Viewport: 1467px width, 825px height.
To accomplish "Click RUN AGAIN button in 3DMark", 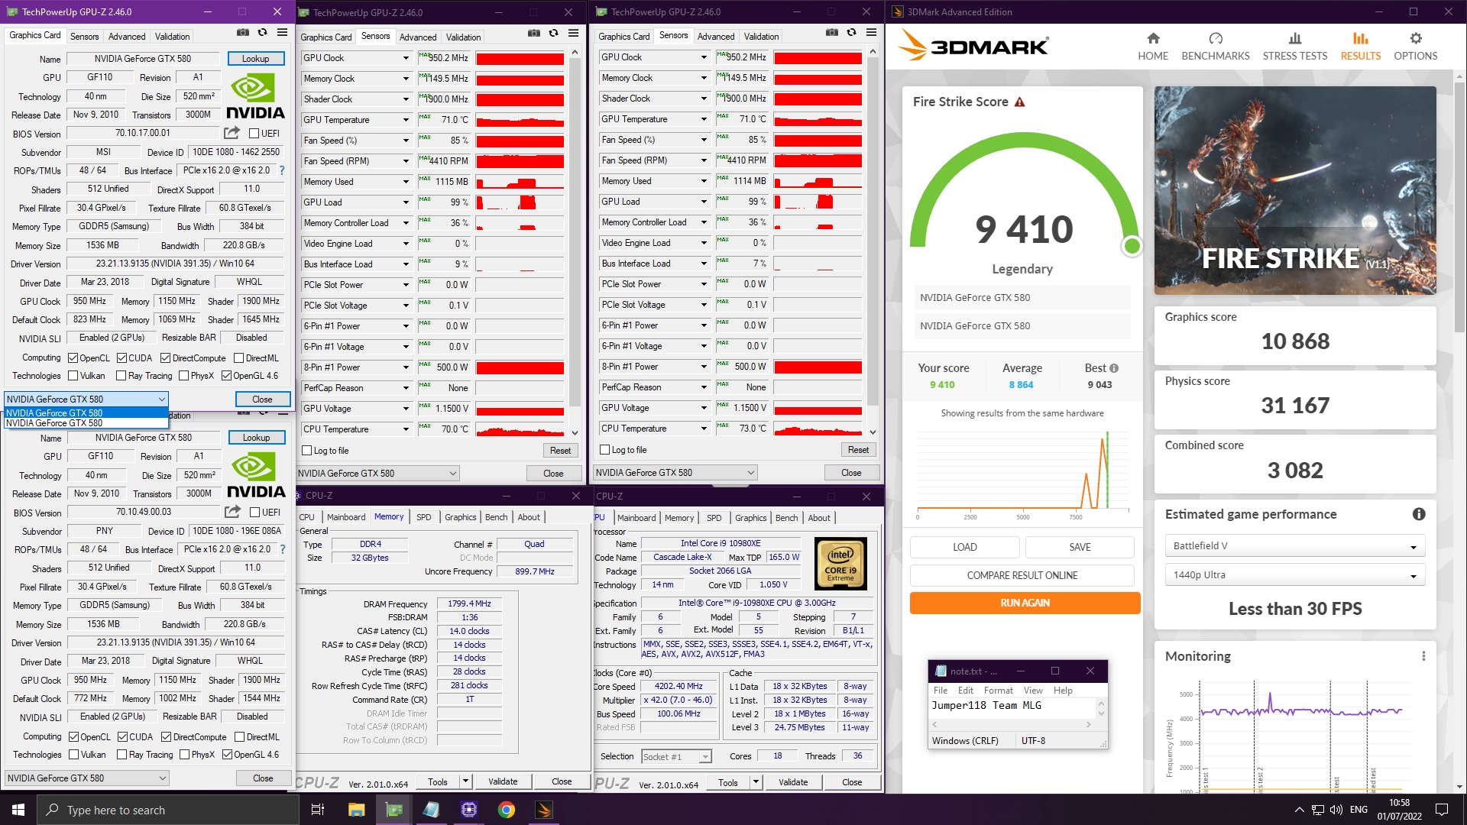I will pos(1025,603).
